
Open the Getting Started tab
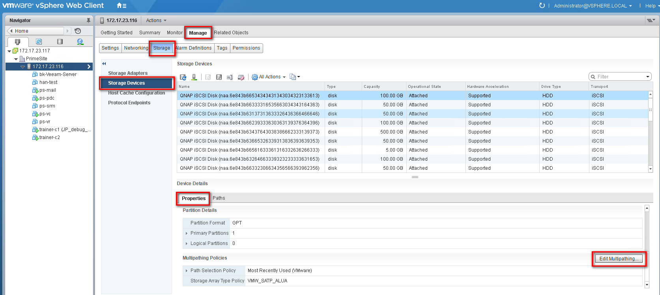click(x=116, y=33)
